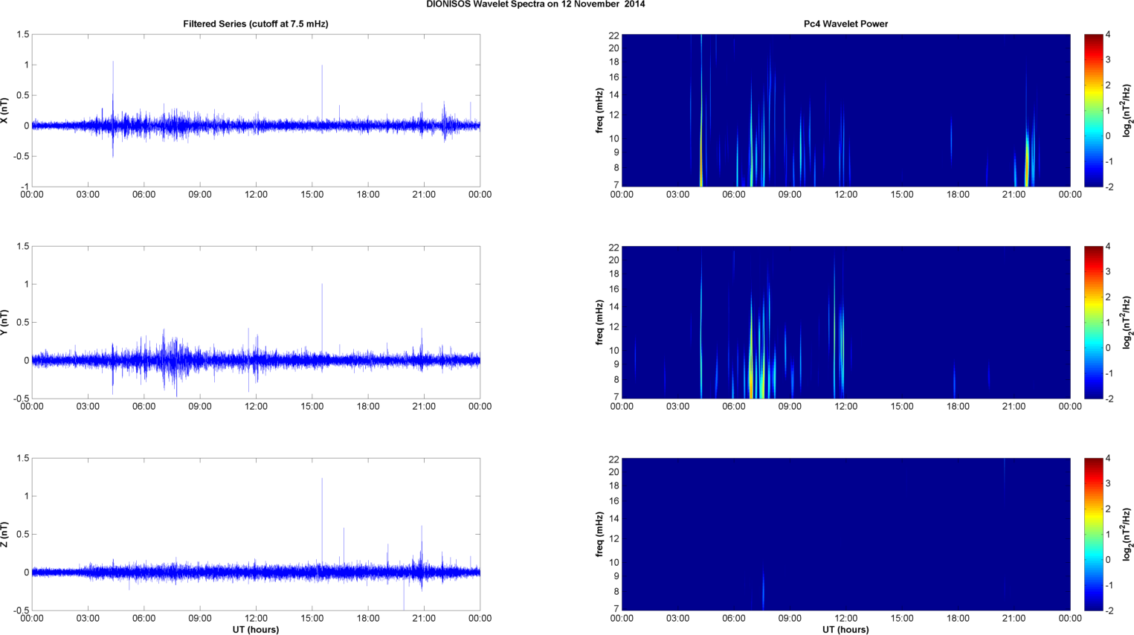This screenshot has width=1134, height=635.
Task: Click the bottom wavelet colorbar
Action: click(1093, 535)
